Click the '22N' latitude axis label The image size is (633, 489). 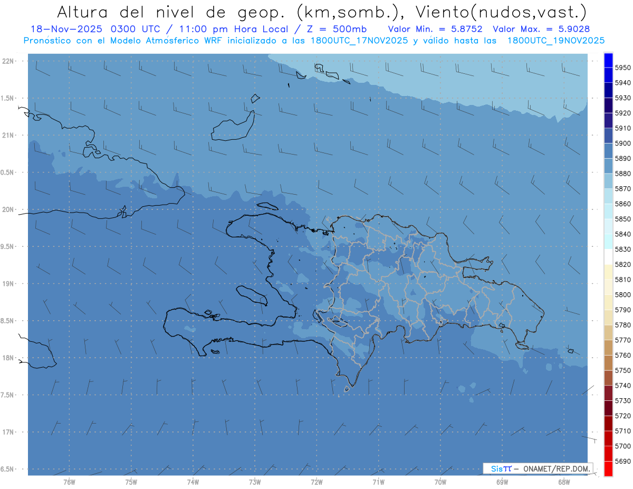8,61
